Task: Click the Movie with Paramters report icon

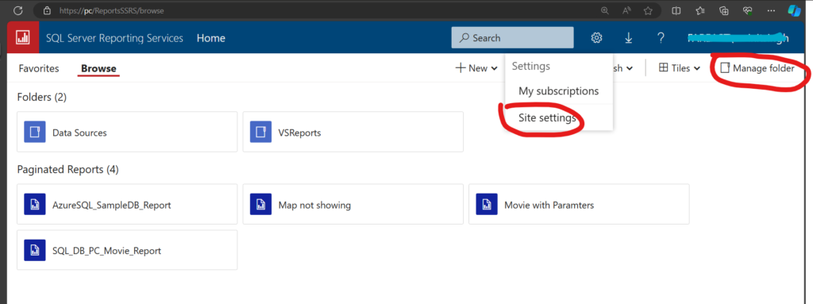Action: click(487, 205)
